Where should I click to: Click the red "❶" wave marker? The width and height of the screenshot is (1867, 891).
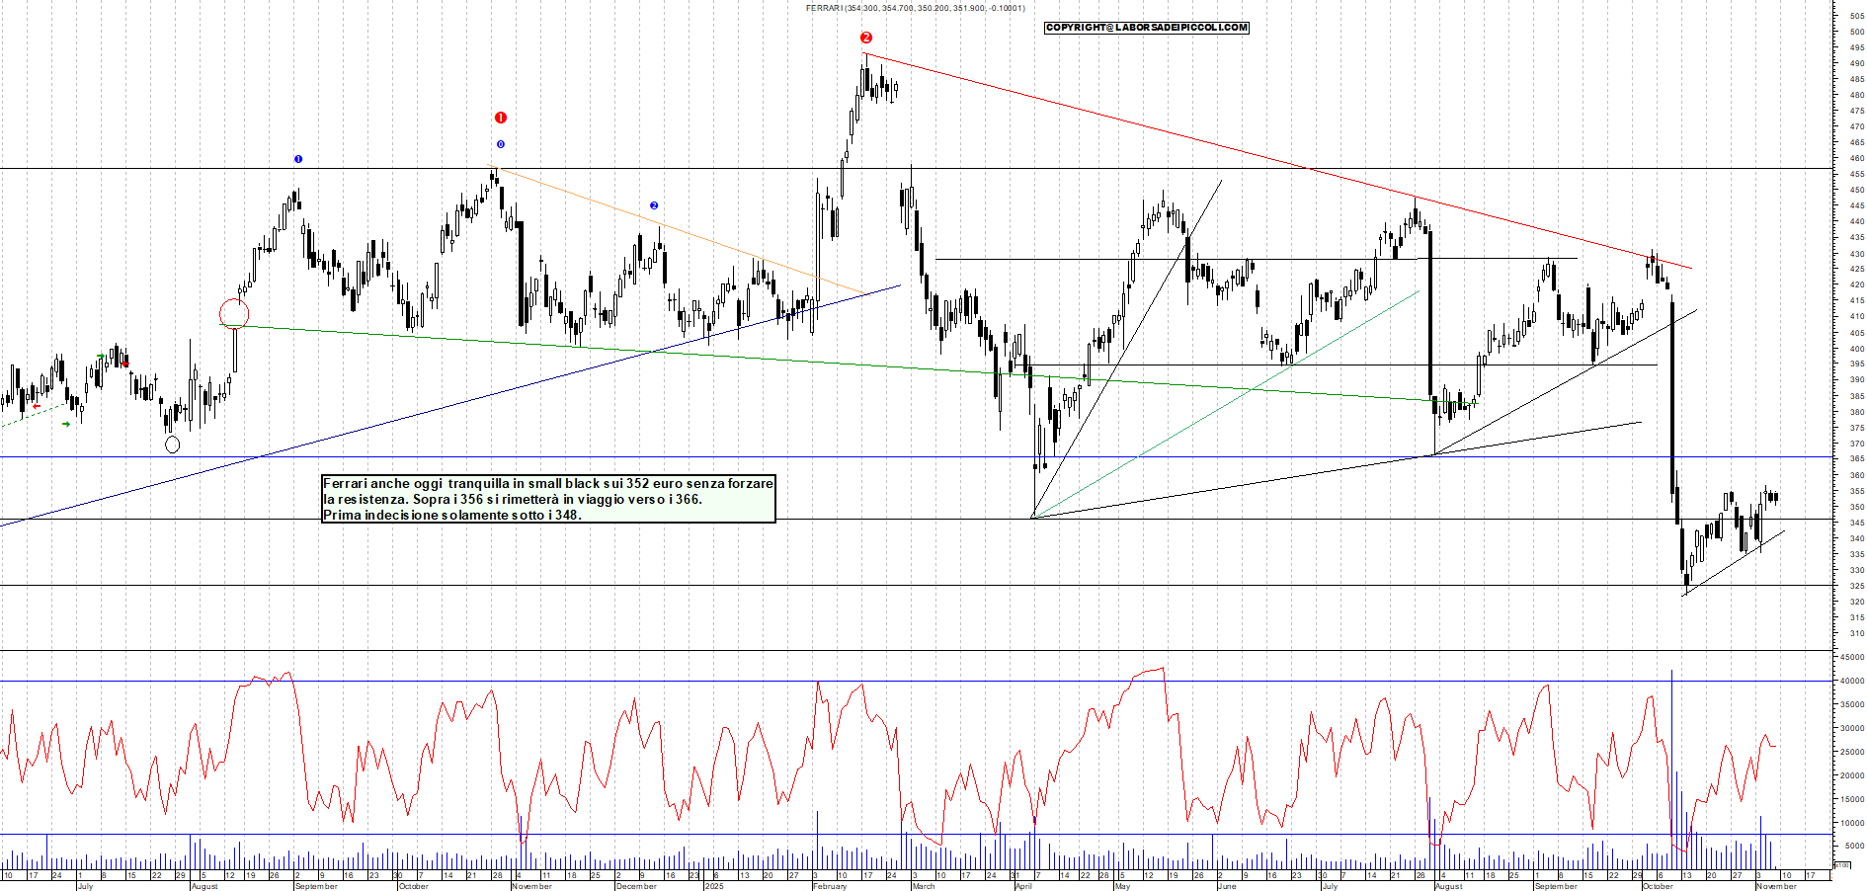tap(501, 116)
